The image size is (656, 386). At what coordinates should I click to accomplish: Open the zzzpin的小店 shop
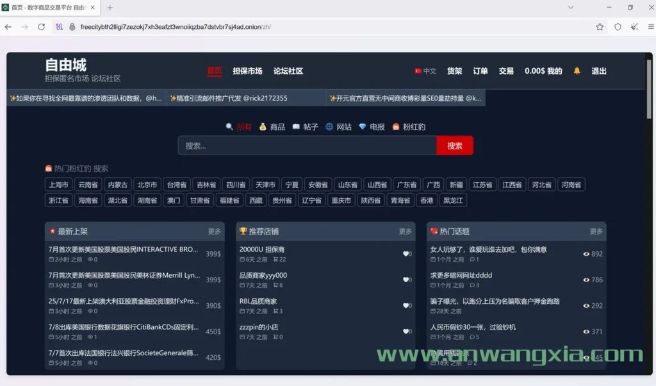click(259, 328)
